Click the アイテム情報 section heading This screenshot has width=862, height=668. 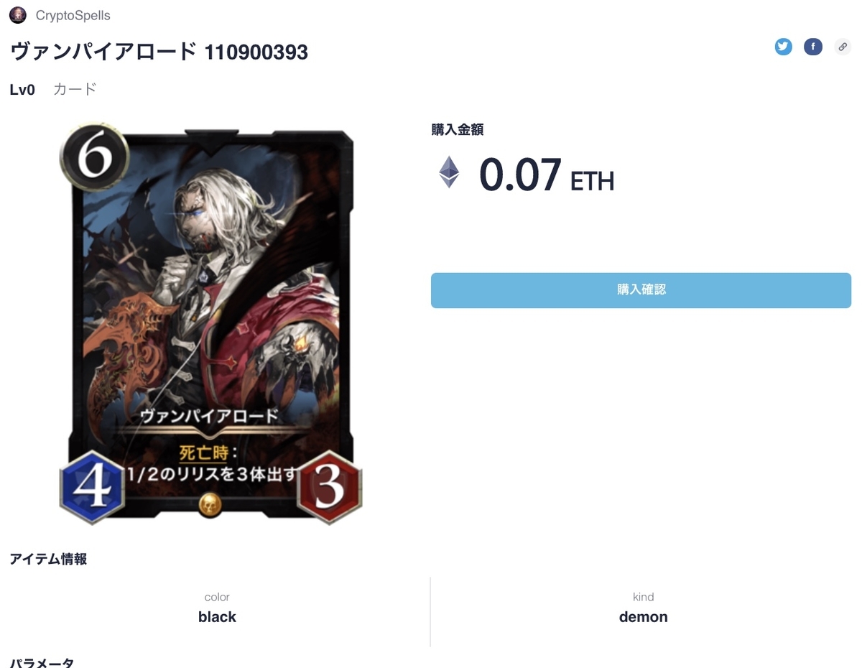(48, 559)
